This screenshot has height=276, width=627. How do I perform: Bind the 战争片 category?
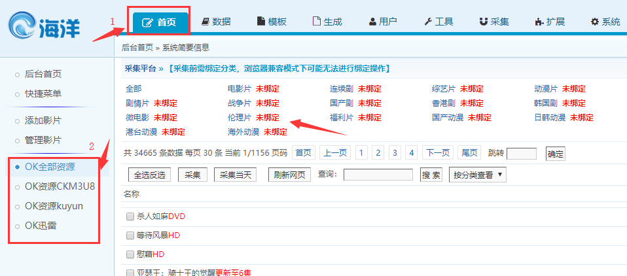pyautogui.click(x=268, y=103)
